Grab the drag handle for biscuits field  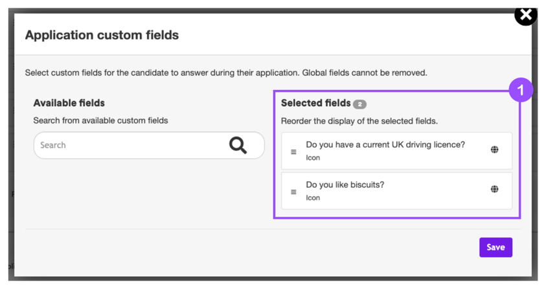(293, 192)
